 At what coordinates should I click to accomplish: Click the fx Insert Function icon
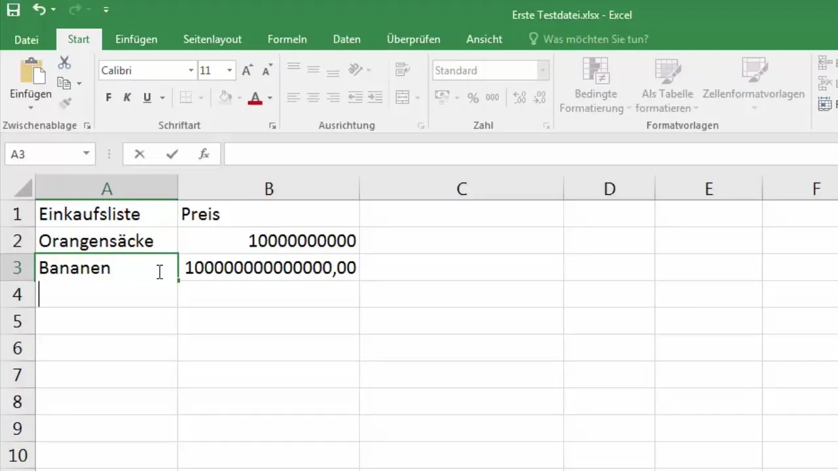tap(204, 154)
